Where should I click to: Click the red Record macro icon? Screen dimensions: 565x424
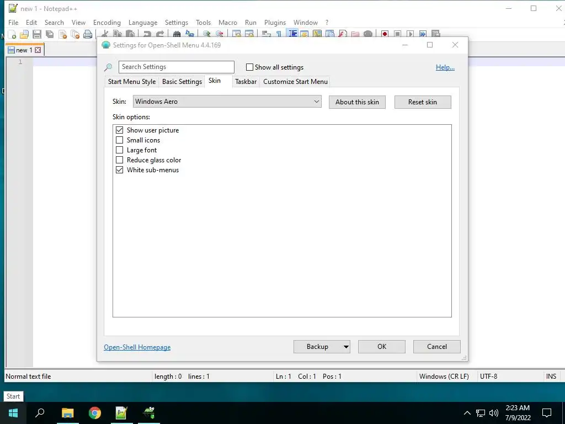pos(385,34)
